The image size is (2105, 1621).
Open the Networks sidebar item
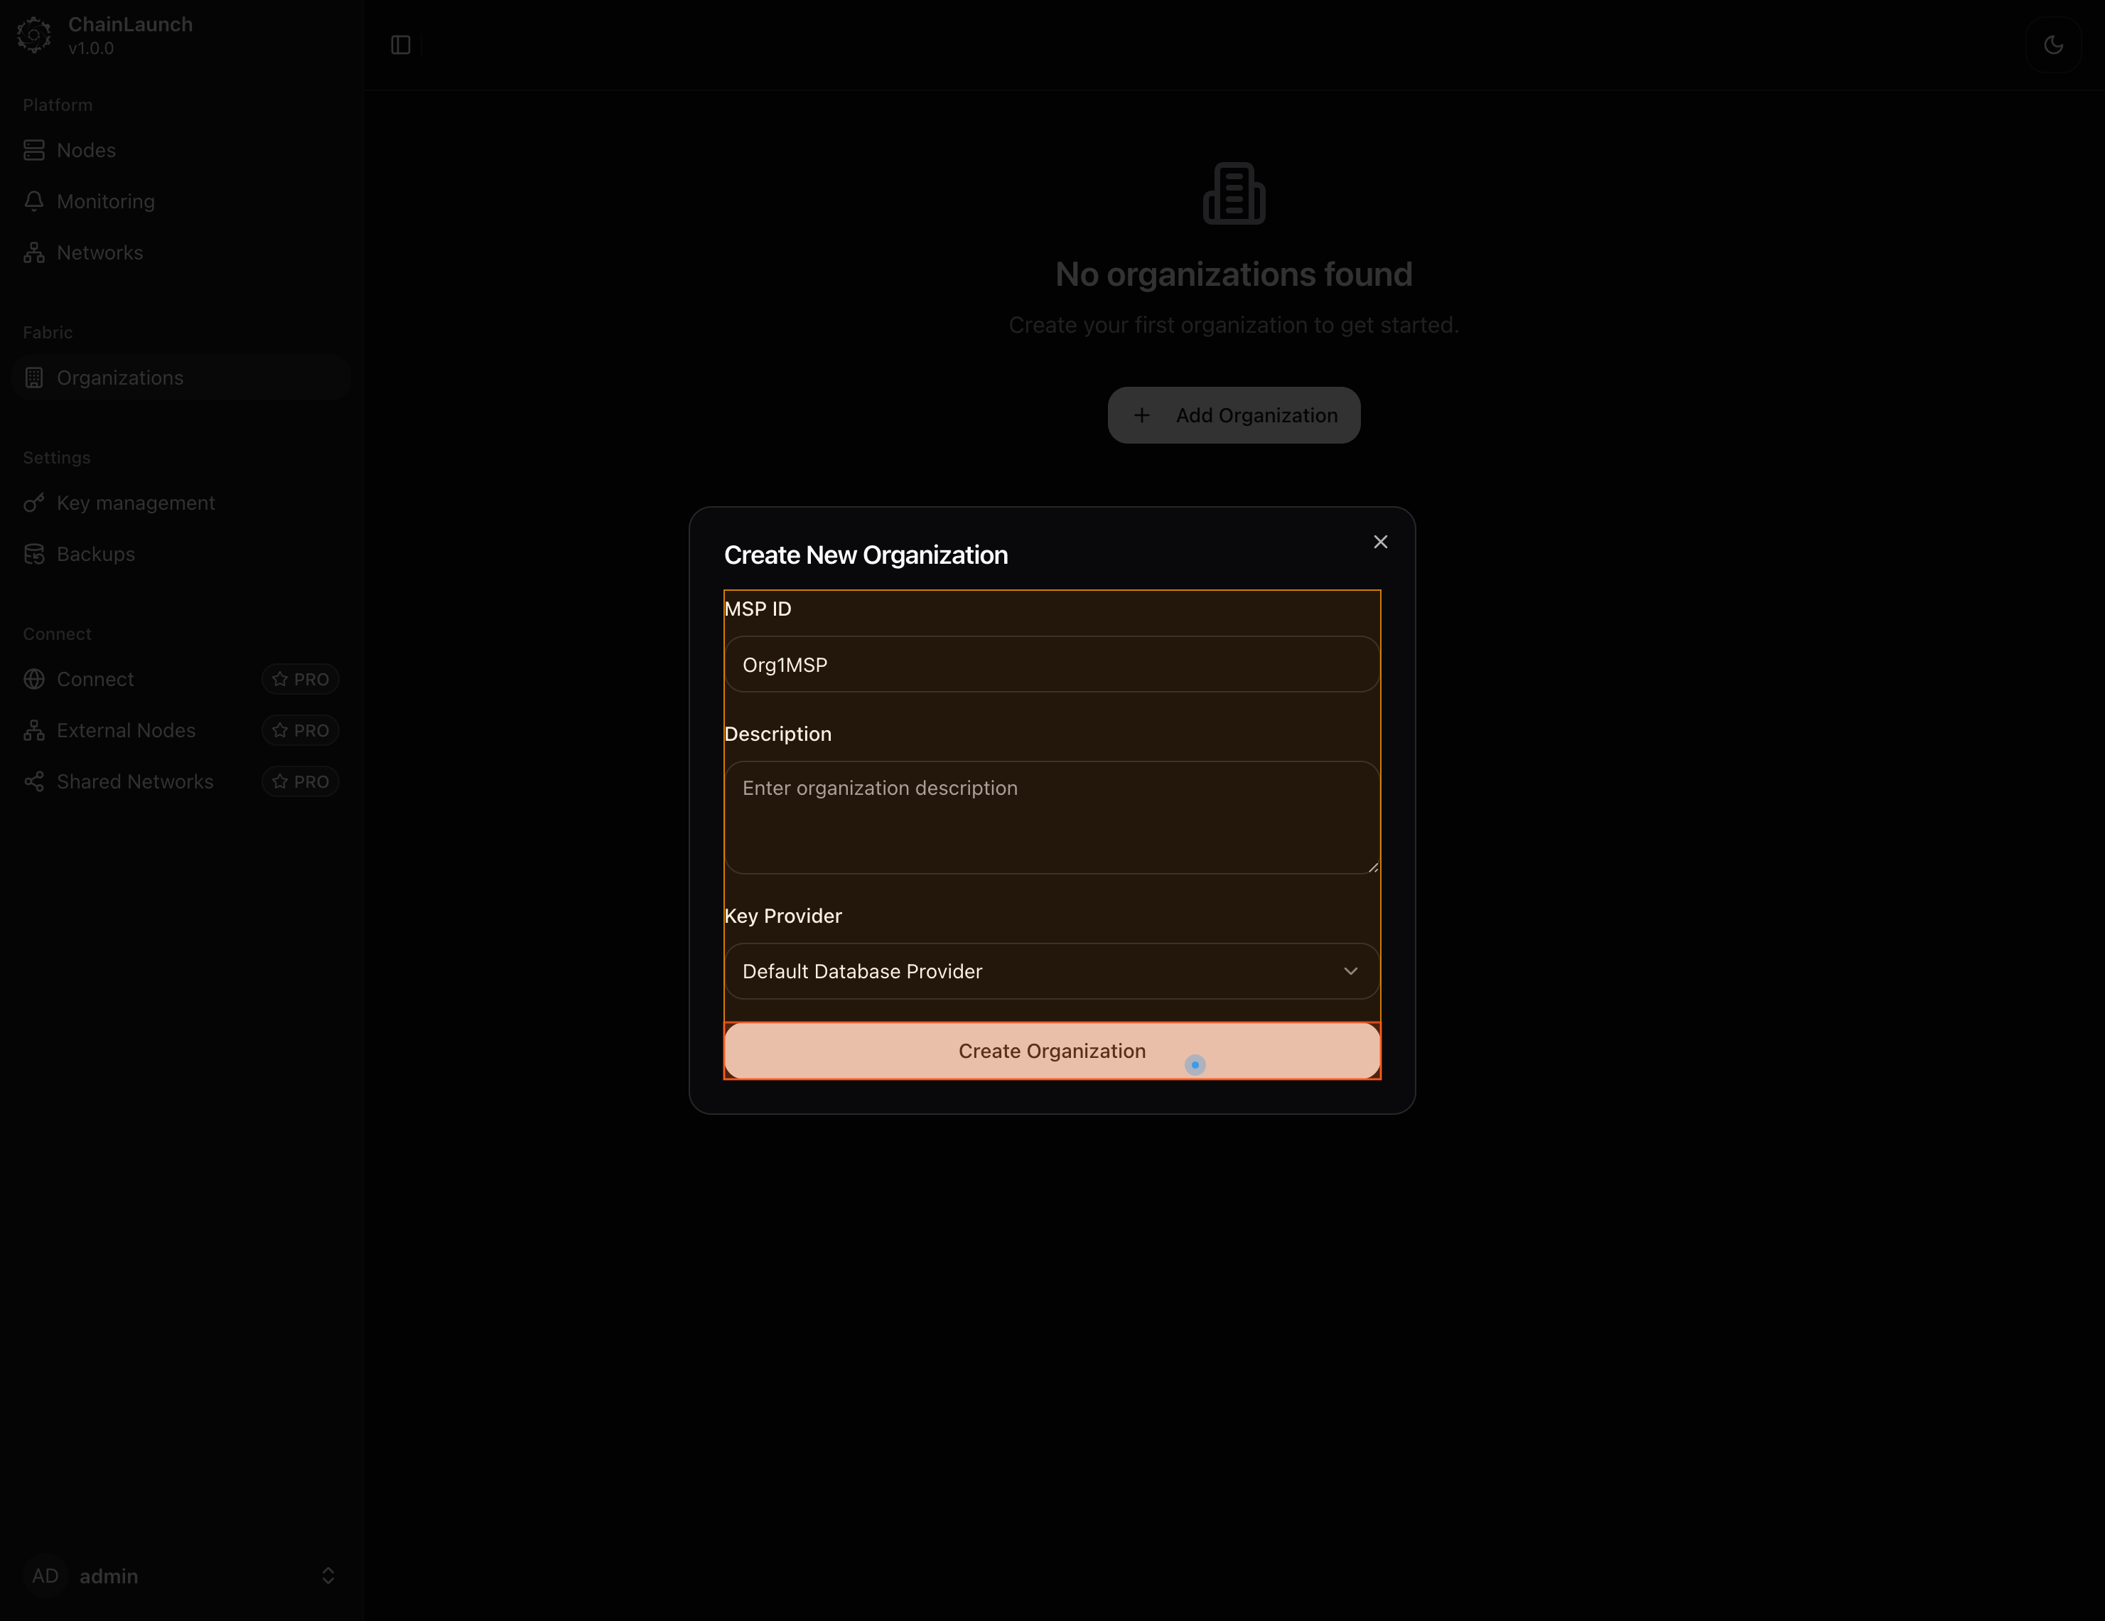[99, 252]
